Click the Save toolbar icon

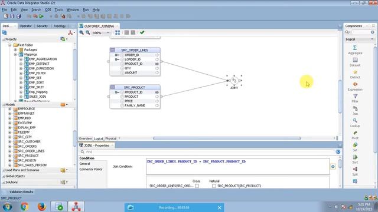tap(12, 16)
